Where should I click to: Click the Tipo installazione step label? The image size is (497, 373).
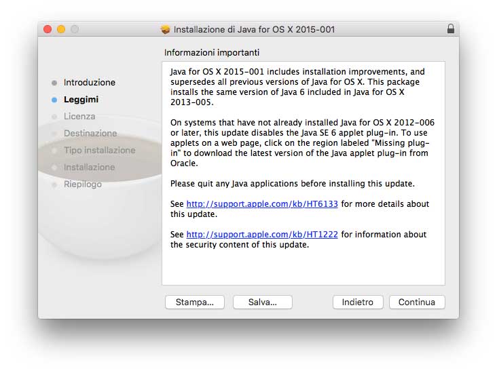pyautogui.click(x=100, y=150)
